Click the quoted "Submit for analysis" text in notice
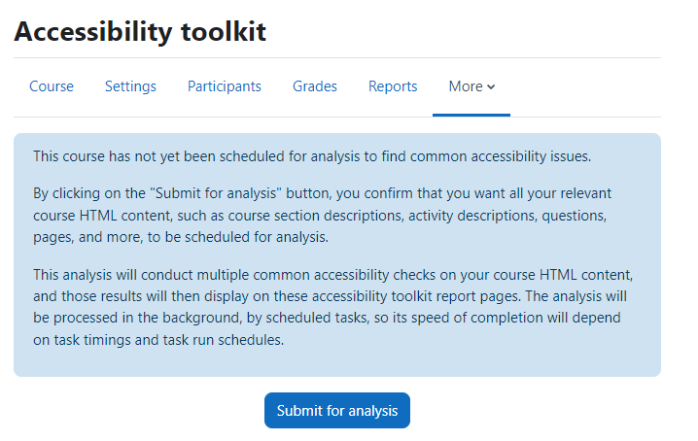This screenshot has height=441, width=698. pos(216,193)
